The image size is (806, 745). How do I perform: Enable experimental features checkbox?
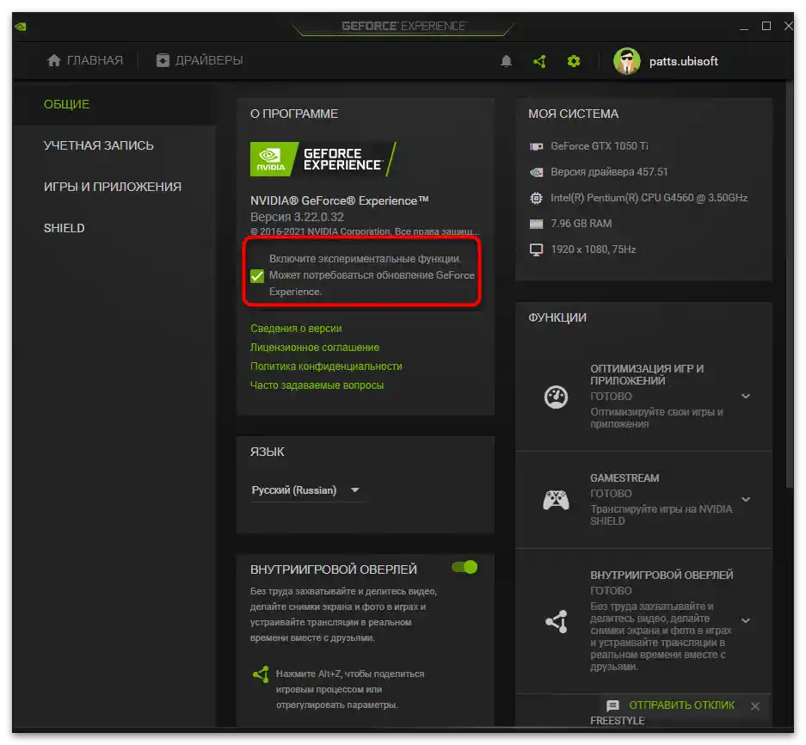pos(257,276)
